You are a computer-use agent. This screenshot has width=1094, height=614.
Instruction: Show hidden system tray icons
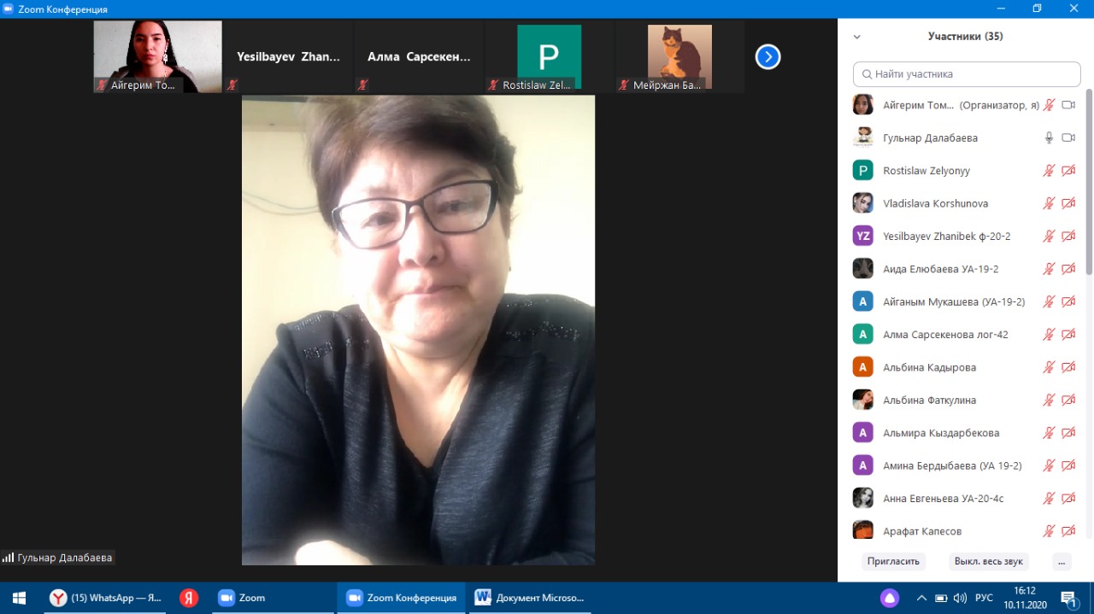pyautogui.click(x=921, y=598)
